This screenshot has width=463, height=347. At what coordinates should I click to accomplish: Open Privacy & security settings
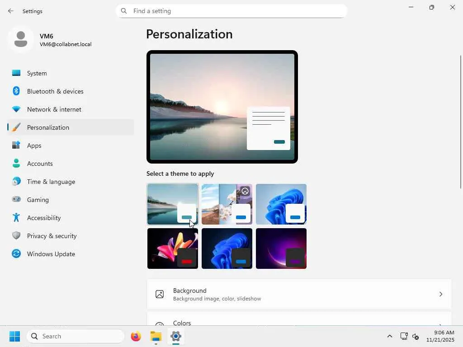coord(71,235)
